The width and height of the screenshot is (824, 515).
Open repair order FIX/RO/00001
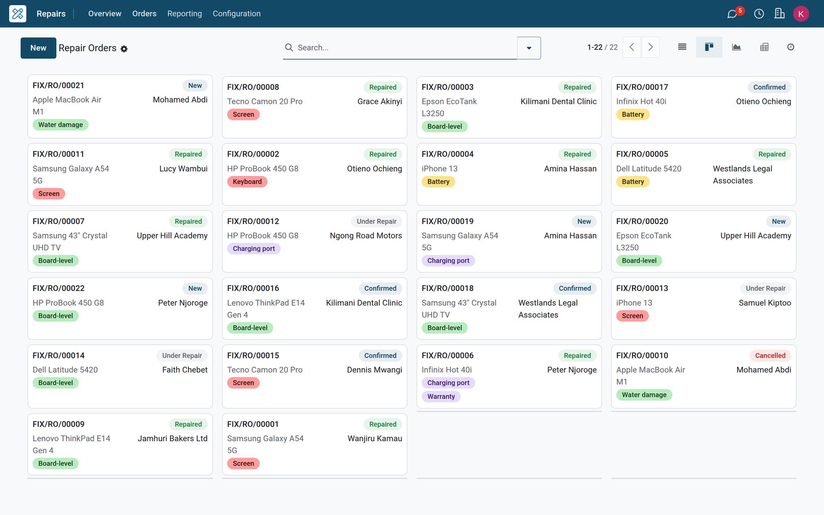[x=315, y=444]
